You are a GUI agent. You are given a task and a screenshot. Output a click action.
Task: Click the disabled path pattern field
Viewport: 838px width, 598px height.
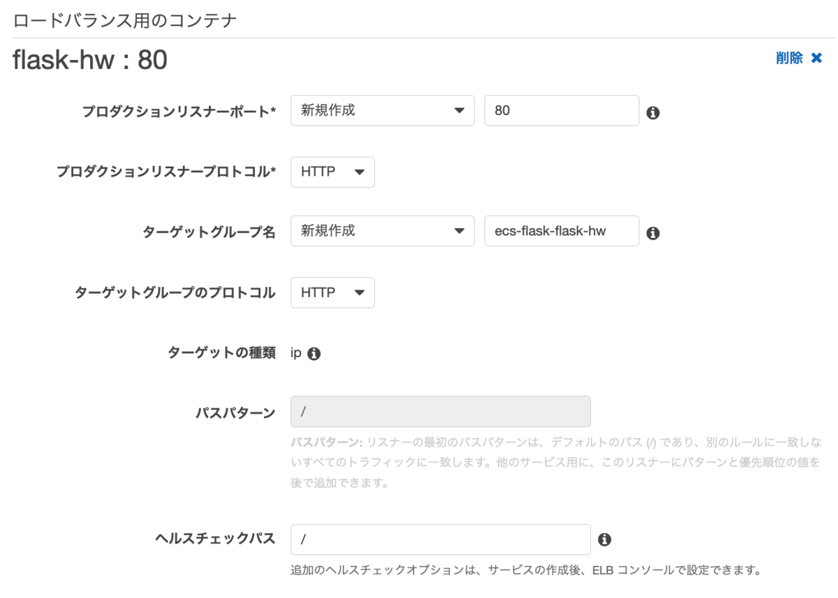[440, 412]
